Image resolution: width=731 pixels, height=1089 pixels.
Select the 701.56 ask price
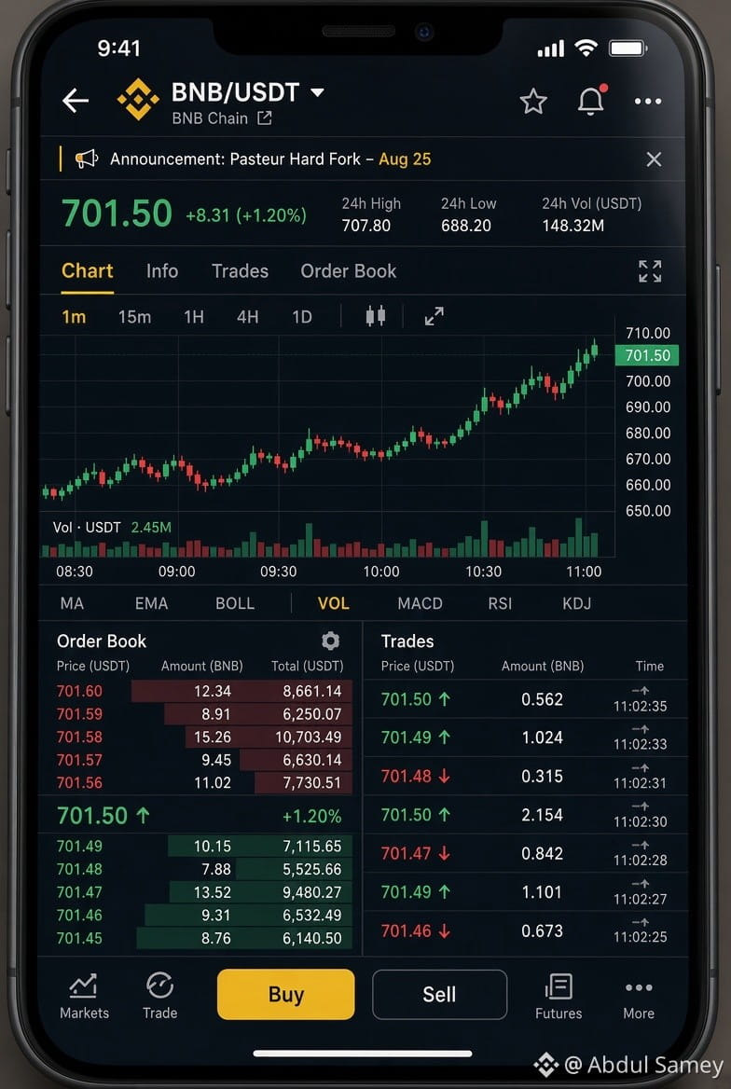79,783
